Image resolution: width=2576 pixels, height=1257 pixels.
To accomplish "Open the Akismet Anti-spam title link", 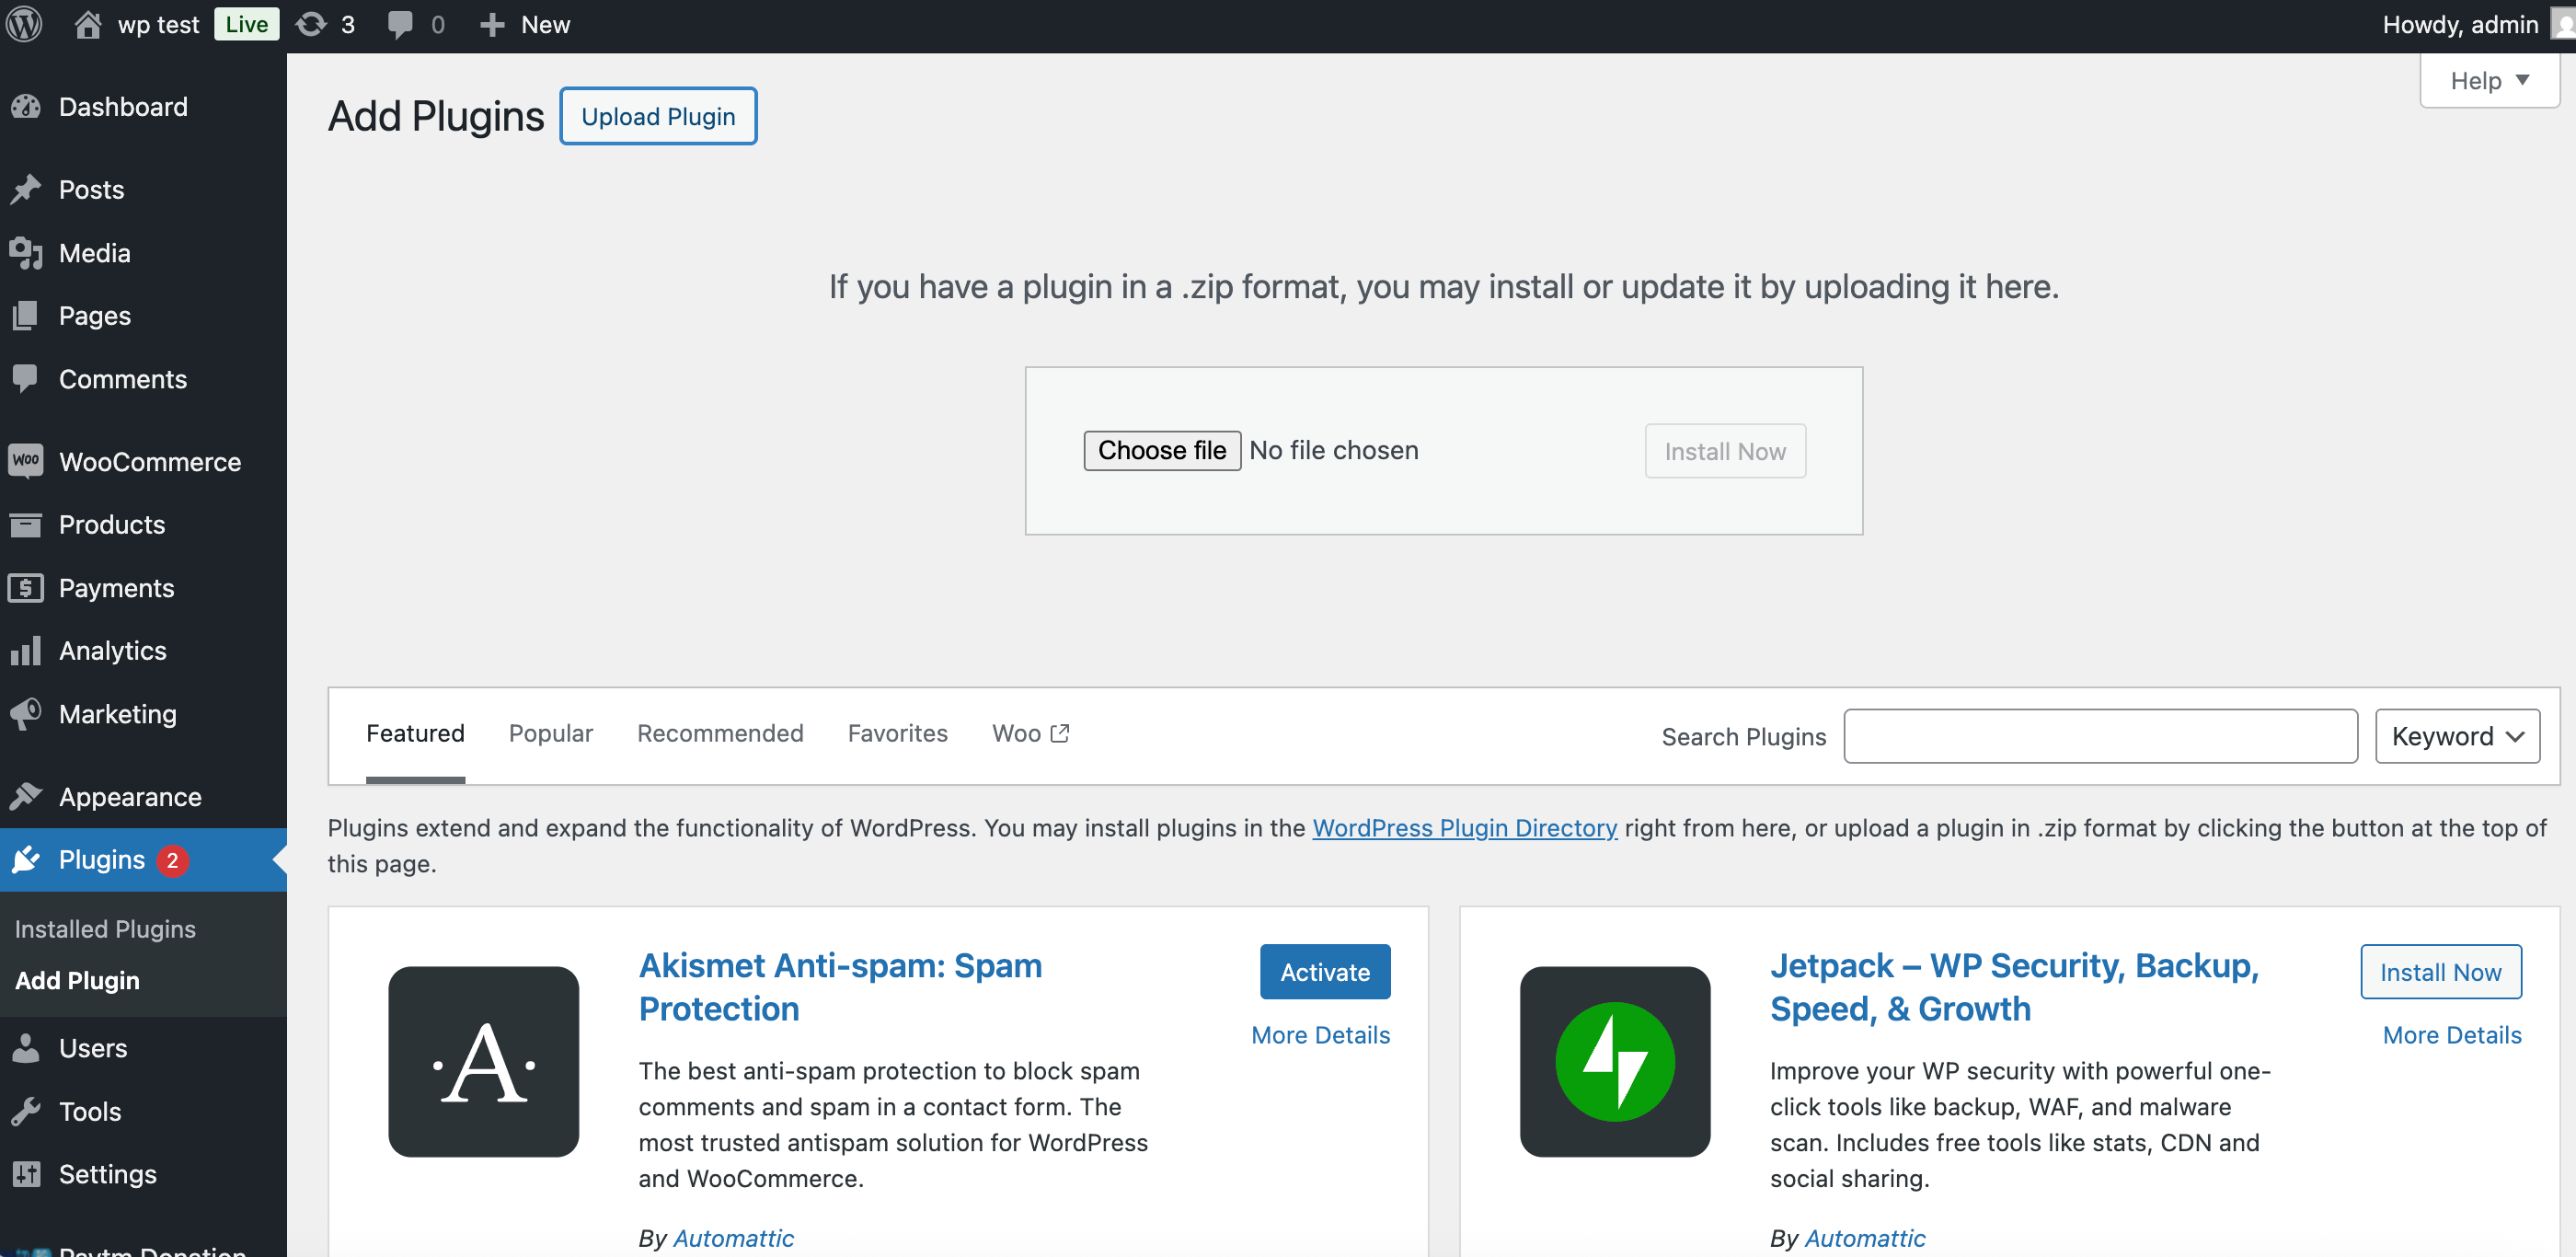I will pyautogui.click(x=840, y=987).
